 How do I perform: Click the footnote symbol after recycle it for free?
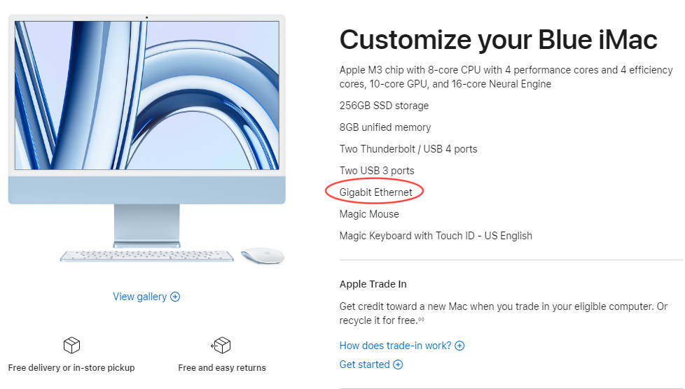point(421,320)
